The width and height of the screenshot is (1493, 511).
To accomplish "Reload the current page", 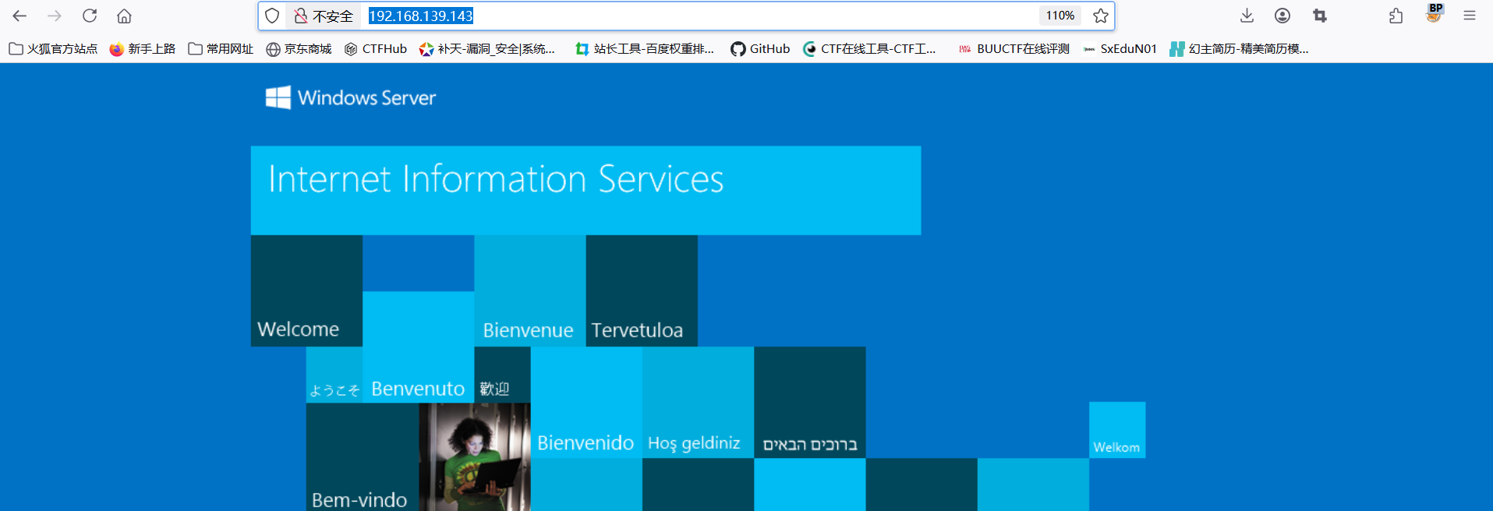I will (x=90, y=16).
